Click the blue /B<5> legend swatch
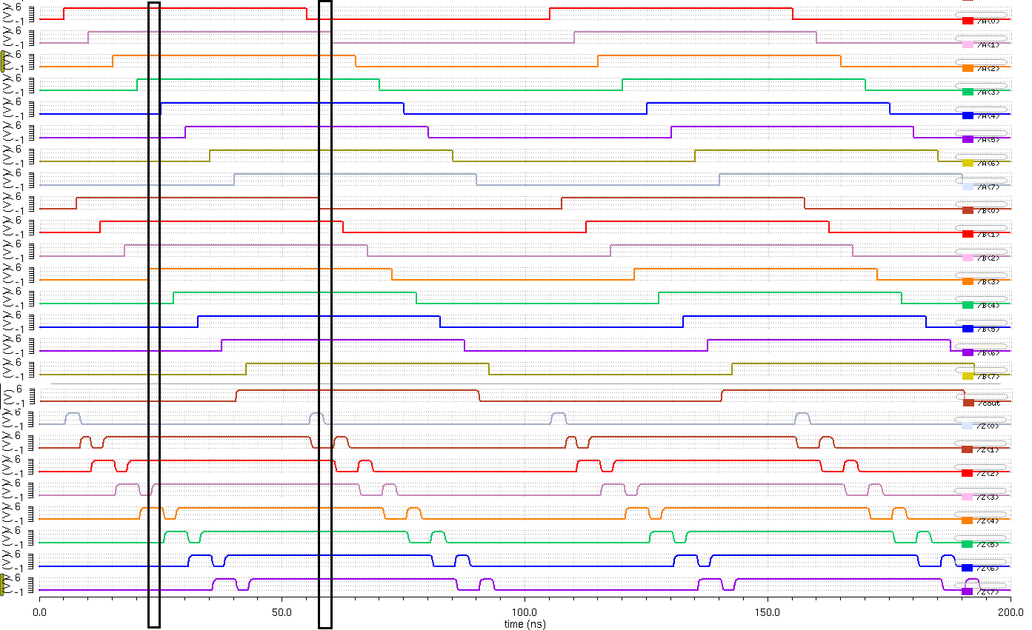1032x630 pixels. (x=967, y=329)
